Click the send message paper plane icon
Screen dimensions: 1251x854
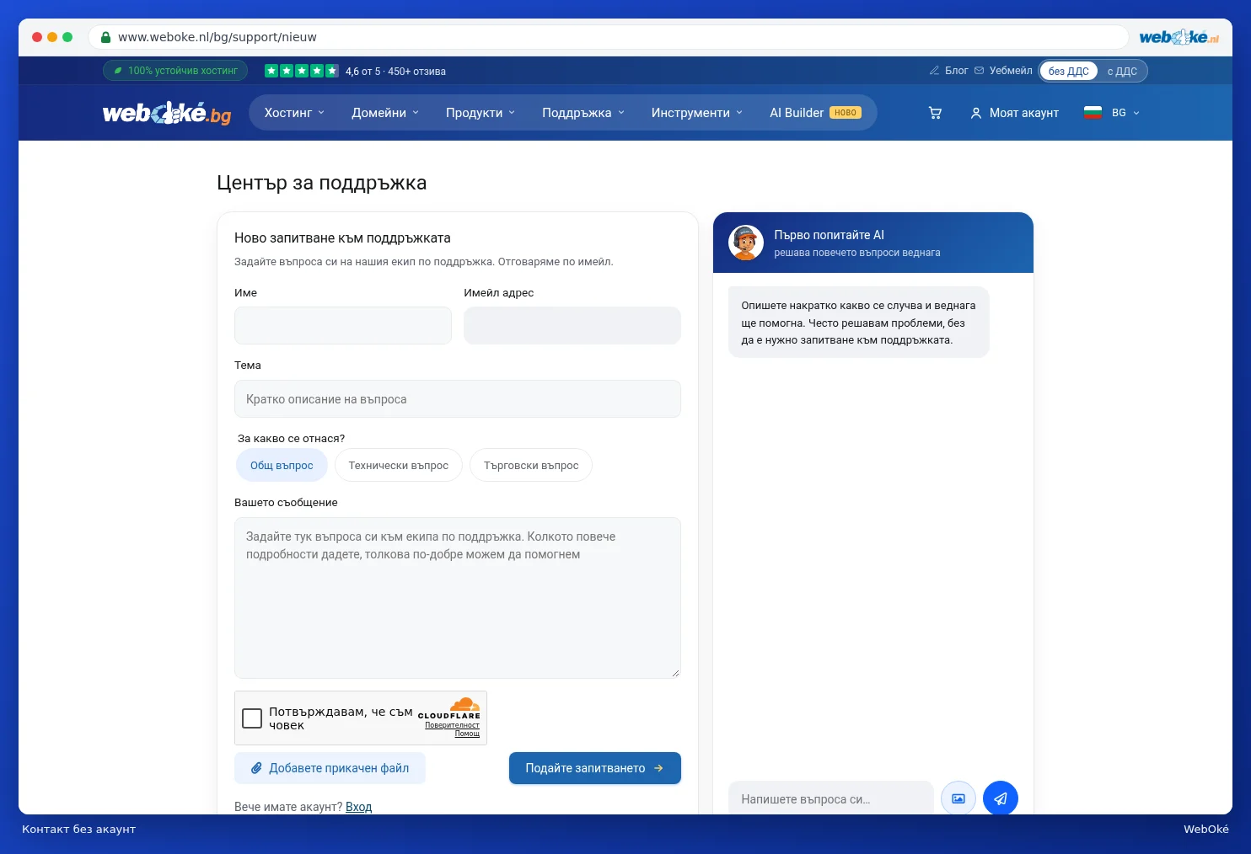1000,798
